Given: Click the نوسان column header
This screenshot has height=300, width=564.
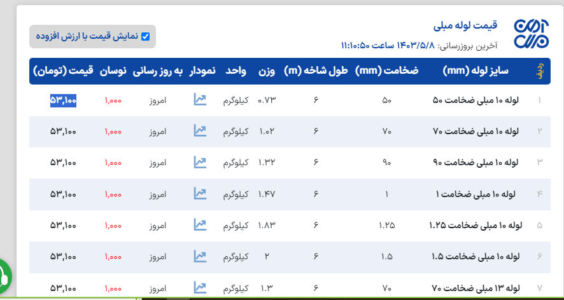Looking at the screenshot, I should click(113, 71).
